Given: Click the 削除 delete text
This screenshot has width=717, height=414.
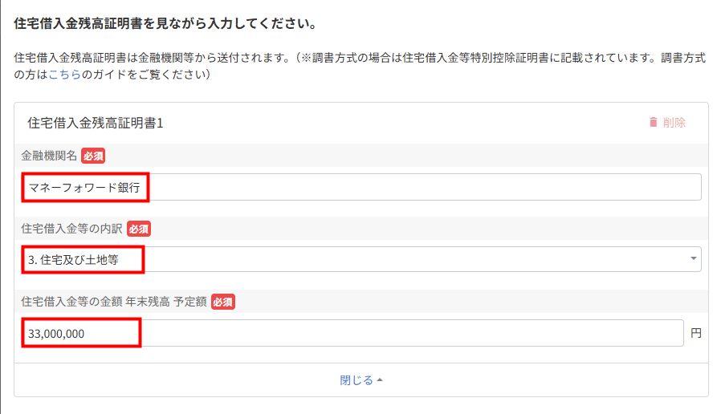Looking at the screenshot, I should (674, 123).
